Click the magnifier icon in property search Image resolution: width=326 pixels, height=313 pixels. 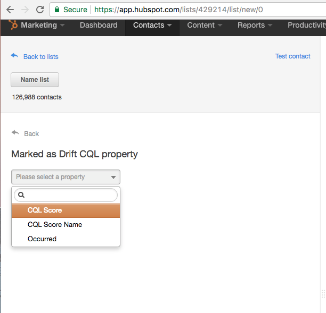pyautogui.click(x=21, y=195)
